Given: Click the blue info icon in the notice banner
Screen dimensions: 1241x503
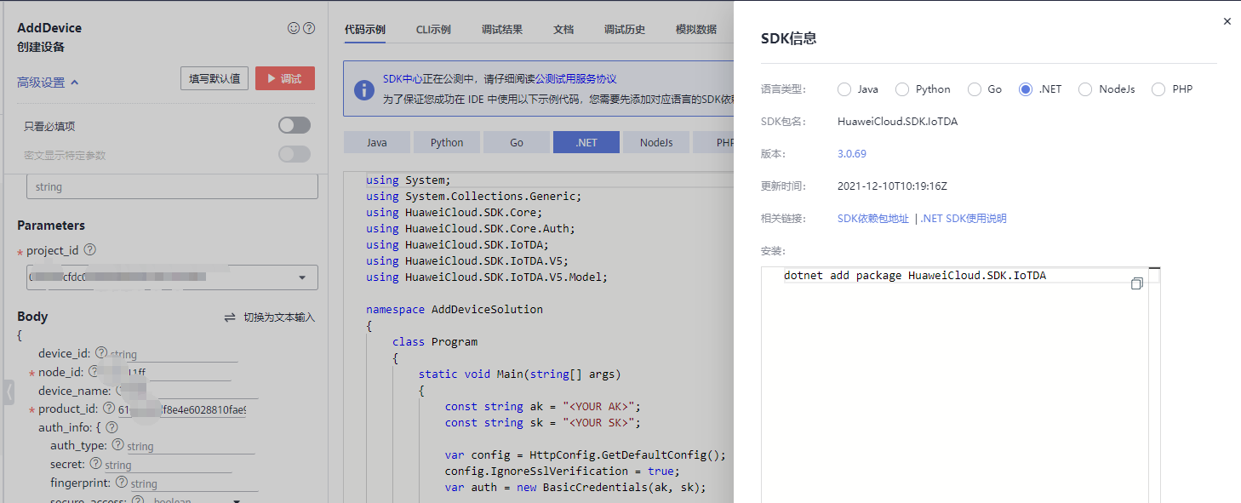Looking at the screenshot, I should pyautogui.click(x=363, y=89).
